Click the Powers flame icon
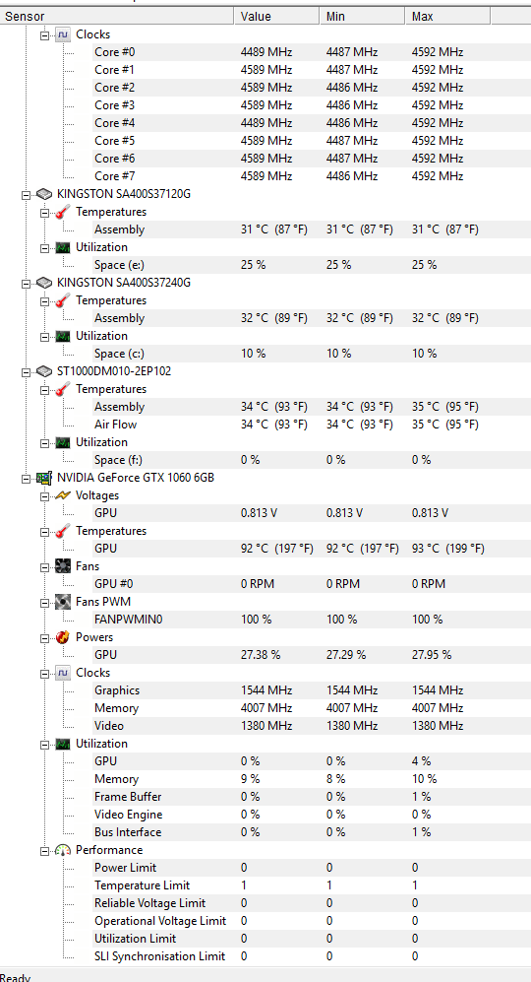This screenshot has height=982, width=531. point(63,637)
